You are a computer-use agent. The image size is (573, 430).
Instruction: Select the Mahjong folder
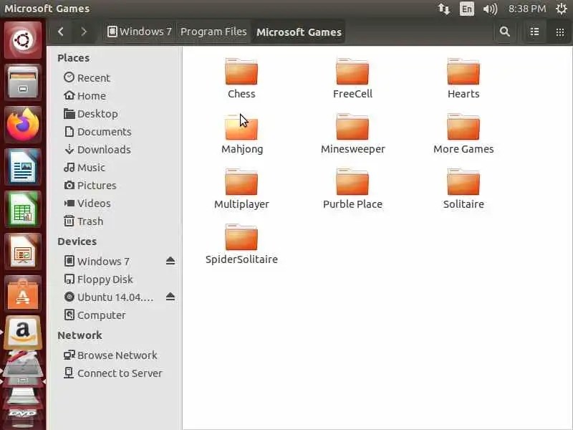coord(241,133)
